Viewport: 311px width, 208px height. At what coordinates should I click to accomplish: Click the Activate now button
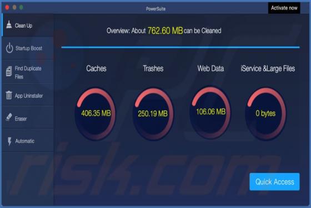click(284, 8)
